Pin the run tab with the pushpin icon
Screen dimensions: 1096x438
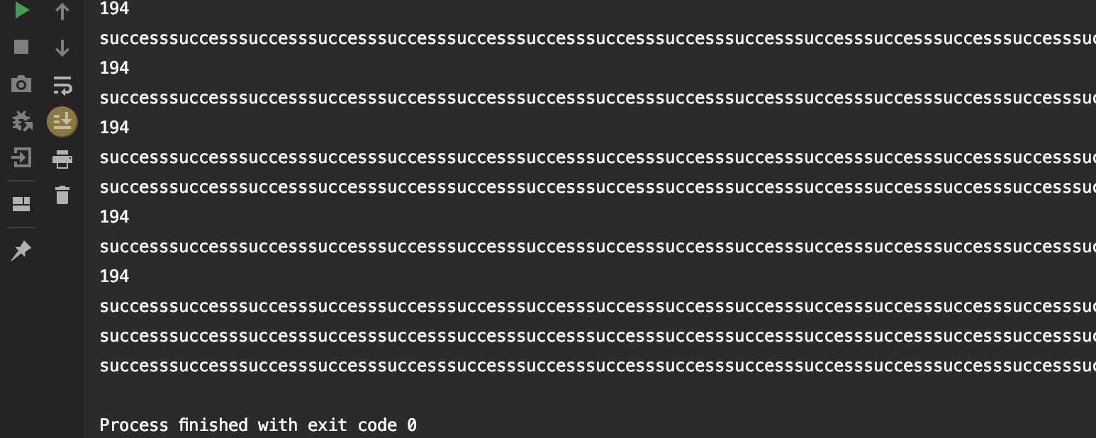(x=21, y=250)
